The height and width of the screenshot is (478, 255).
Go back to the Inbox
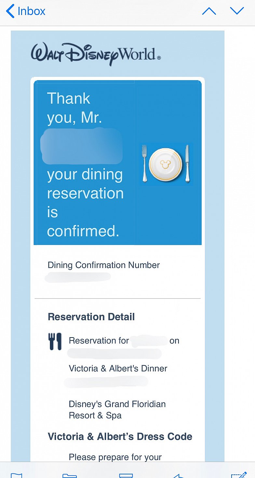(x=26, y=11)
